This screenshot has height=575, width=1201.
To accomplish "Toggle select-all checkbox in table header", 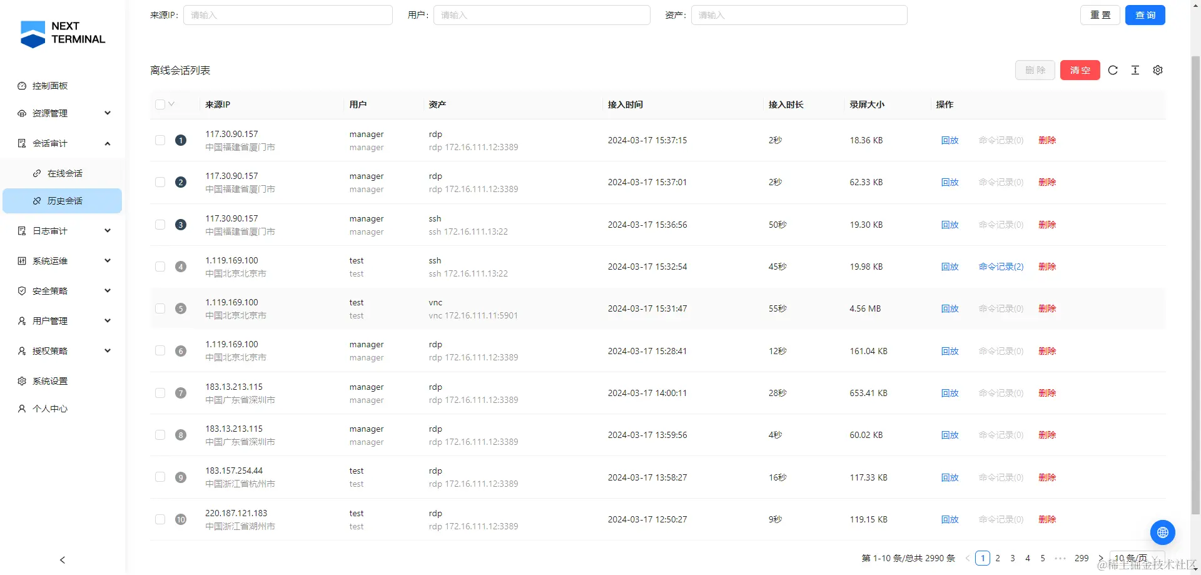I will [160, 104].
